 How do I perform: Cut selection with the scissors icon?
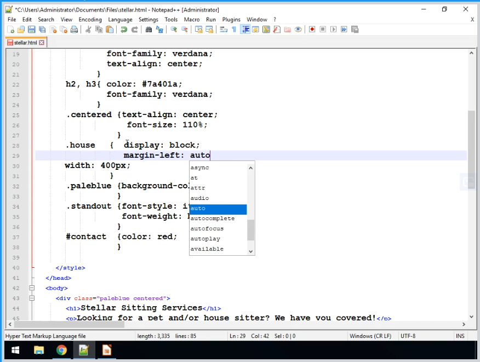pos(88,30)
